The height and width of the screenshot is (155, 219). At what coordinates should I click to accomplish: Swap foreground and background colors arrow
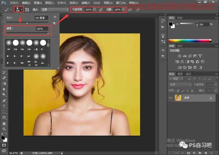click(x=6, y=133)
